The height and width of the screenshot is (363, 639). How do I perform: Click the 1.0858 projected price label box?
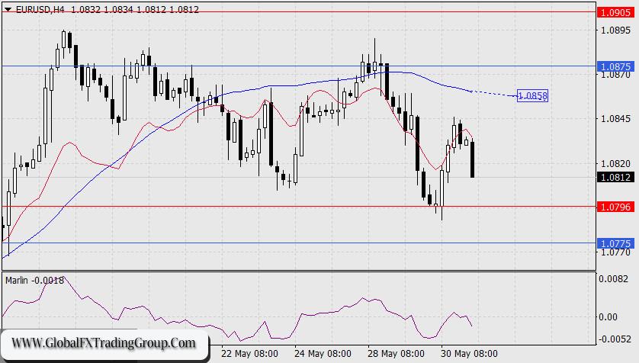(533, 96)
